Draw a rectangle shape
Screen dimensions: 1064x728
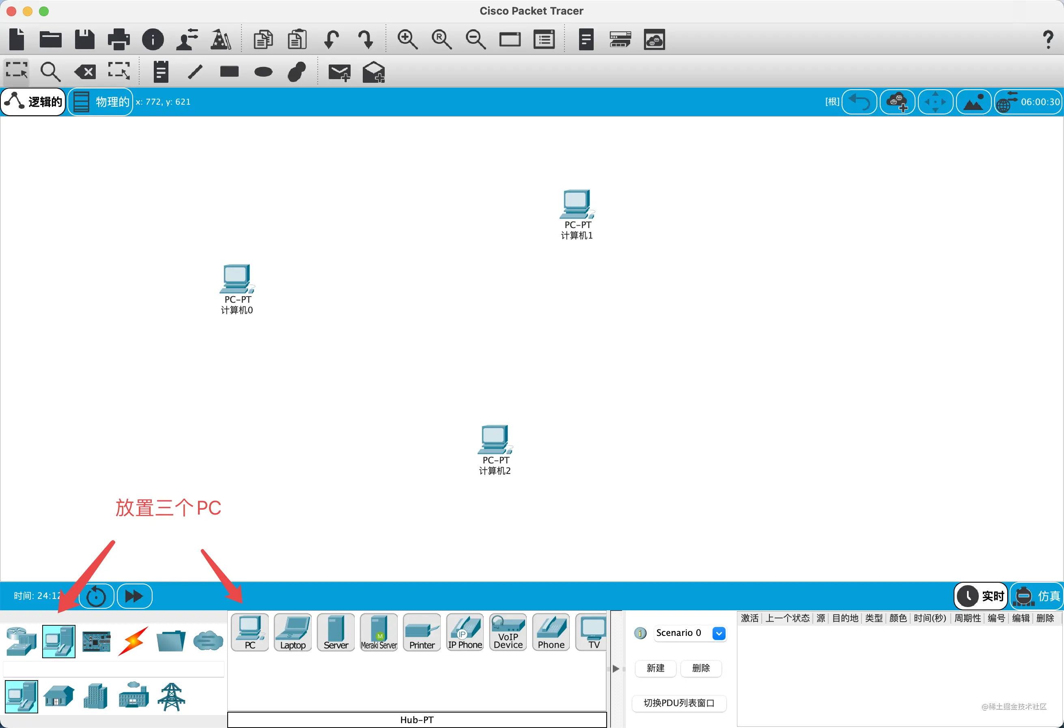(x=229, y=71)
